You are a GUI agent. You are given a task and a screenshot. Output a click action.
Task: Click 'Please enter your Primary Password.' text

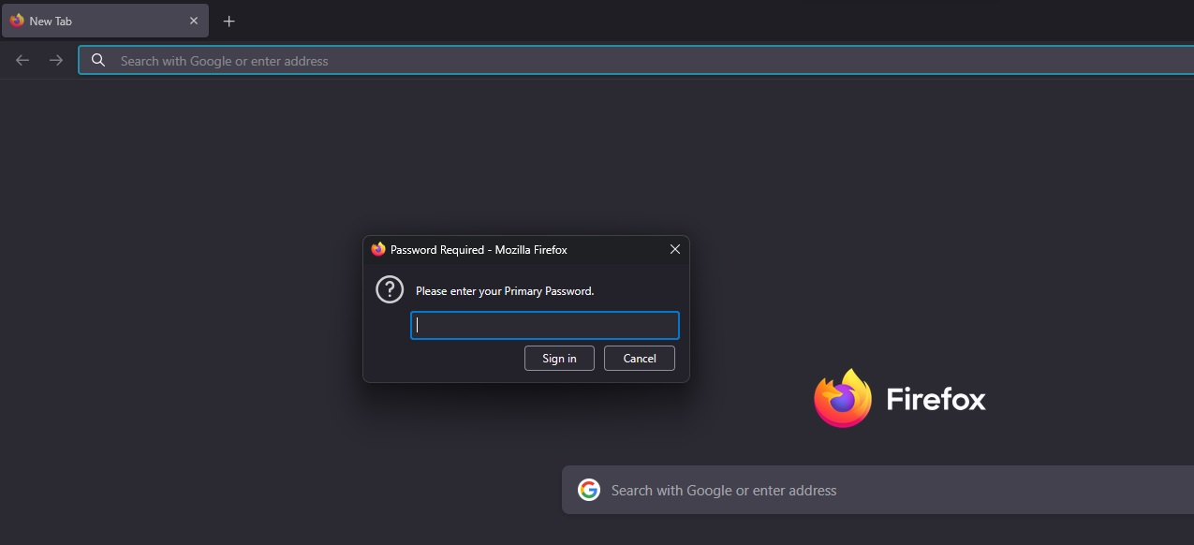click(505, 291)
